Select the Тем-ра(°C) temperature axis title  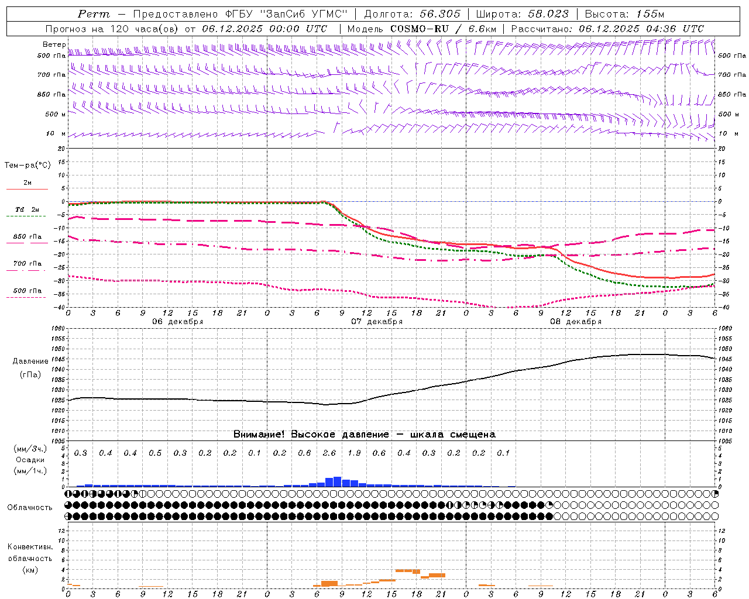[28, 166]
